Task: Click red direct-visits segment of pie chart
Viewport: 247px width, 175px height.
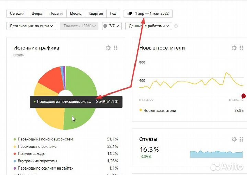Action: click(x=52, y=80)
